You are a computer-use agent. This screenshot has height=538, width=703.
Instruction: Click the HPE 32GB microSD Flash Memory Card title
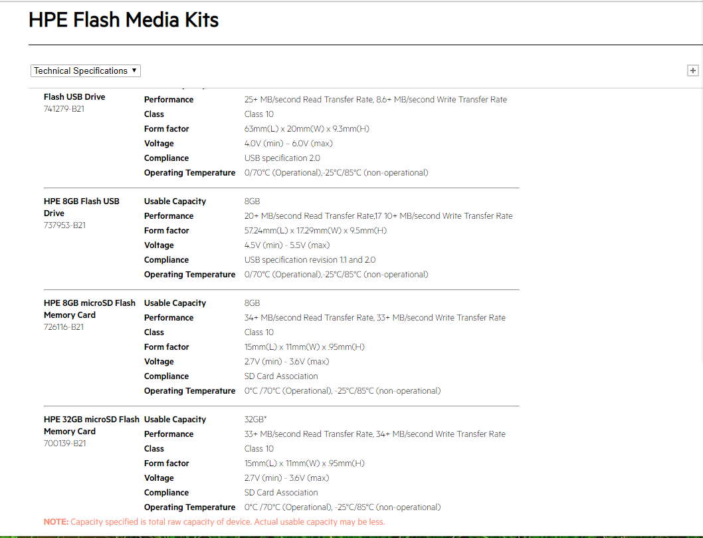point(92,426)
